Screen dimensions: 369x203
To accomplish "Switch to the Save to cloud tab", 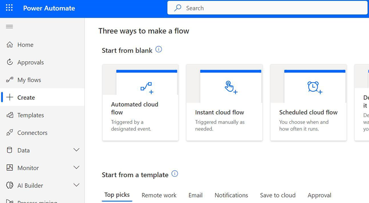I will (278, 195).
